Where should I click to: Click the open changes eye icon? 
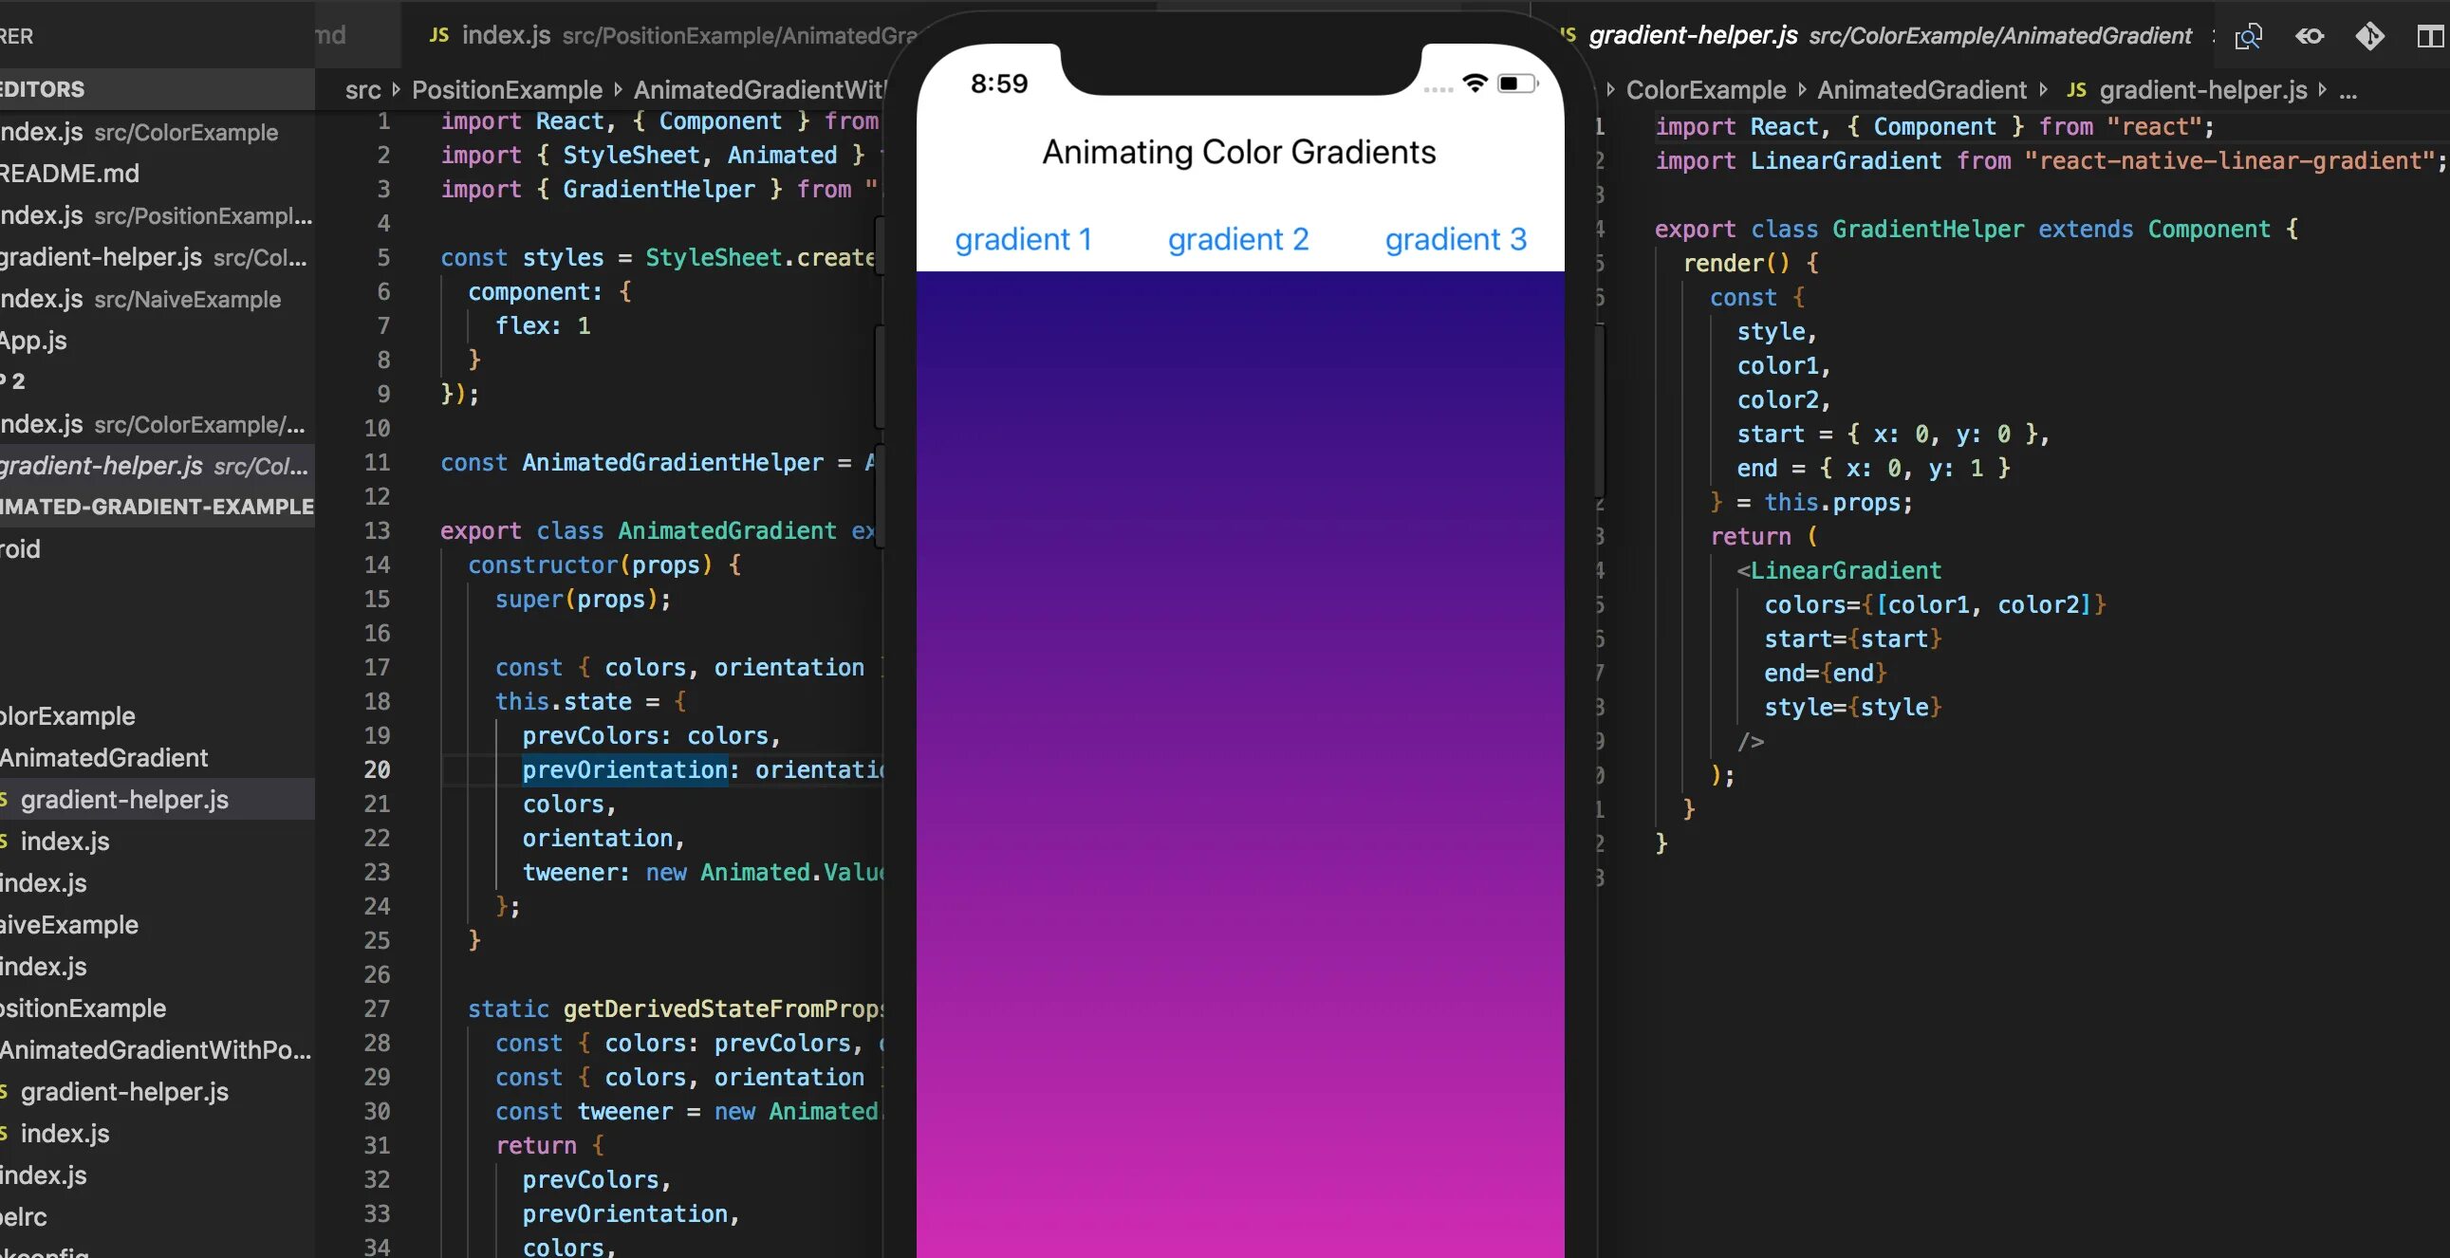point(2310,36)
